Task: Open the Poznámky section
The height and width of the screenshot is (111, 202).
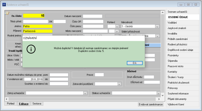Action: [x=183, y=55]
